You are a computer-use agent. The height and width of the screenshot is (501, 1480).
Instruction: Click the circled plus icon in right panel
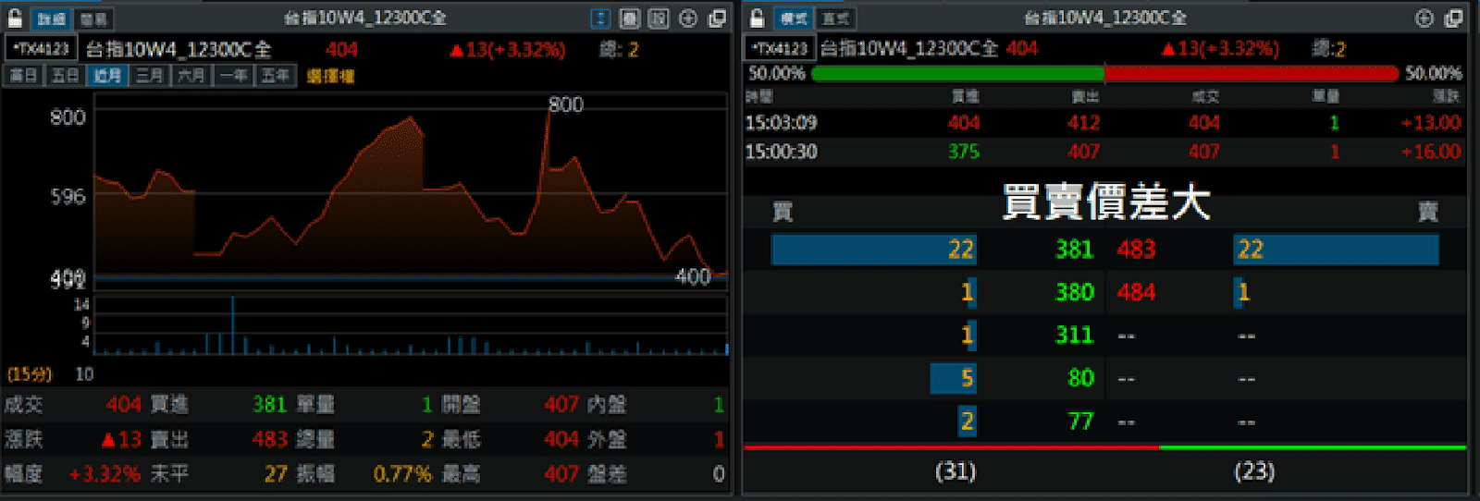(x=1424, y=18)
